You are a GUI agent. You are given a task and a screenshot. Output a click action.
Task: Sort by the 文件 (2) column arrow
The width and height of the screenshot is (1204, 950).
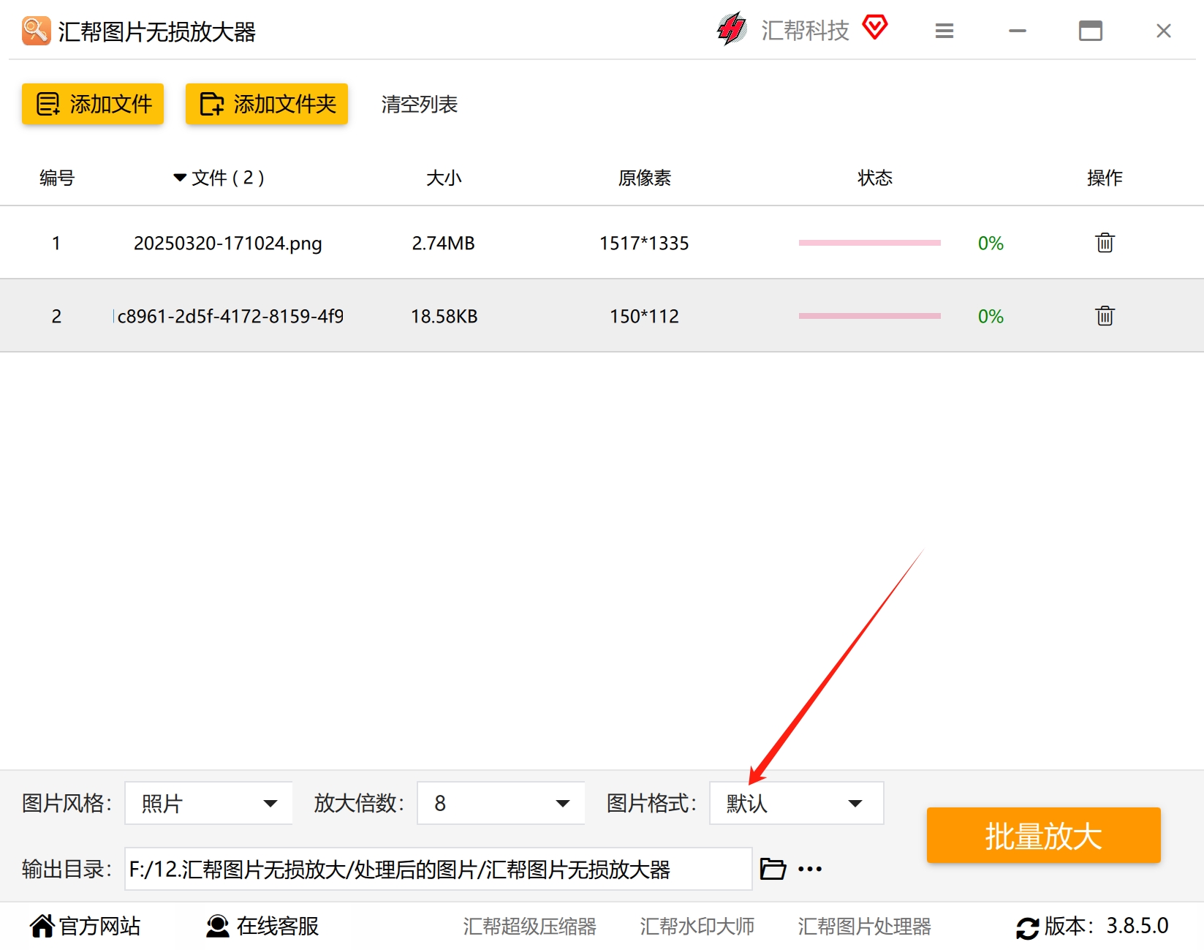click(x=180, y=178)
